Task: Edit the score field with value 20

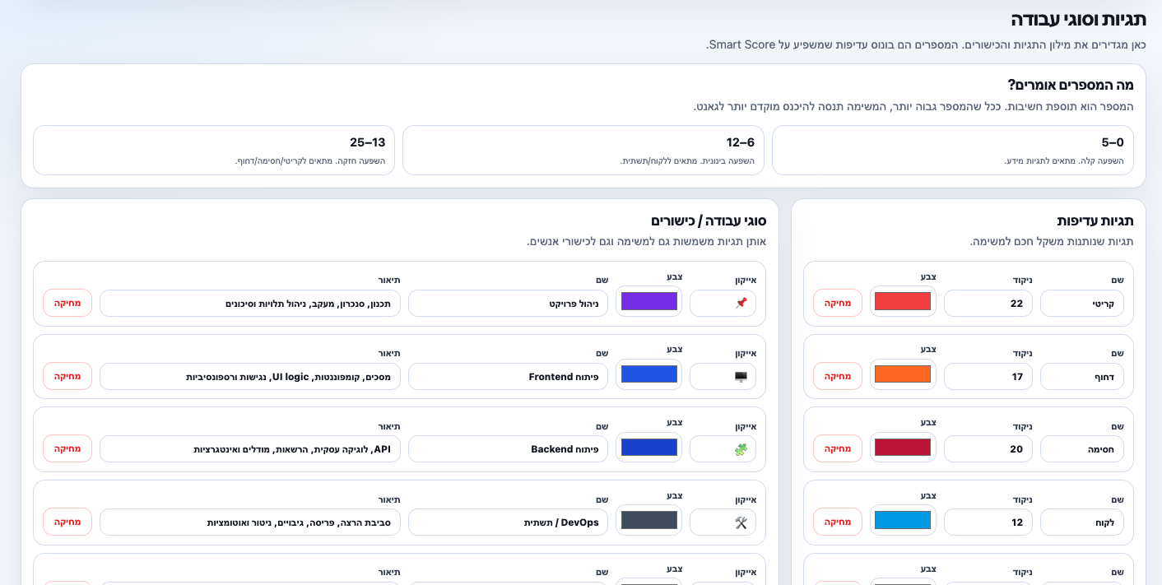Action: (x=988, y=448)
